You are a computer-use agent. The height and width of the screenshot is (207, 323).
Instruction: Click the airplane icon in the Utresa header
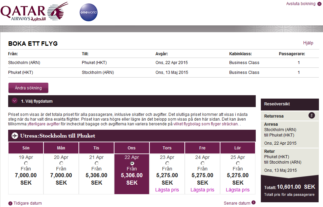click(15, 136)
